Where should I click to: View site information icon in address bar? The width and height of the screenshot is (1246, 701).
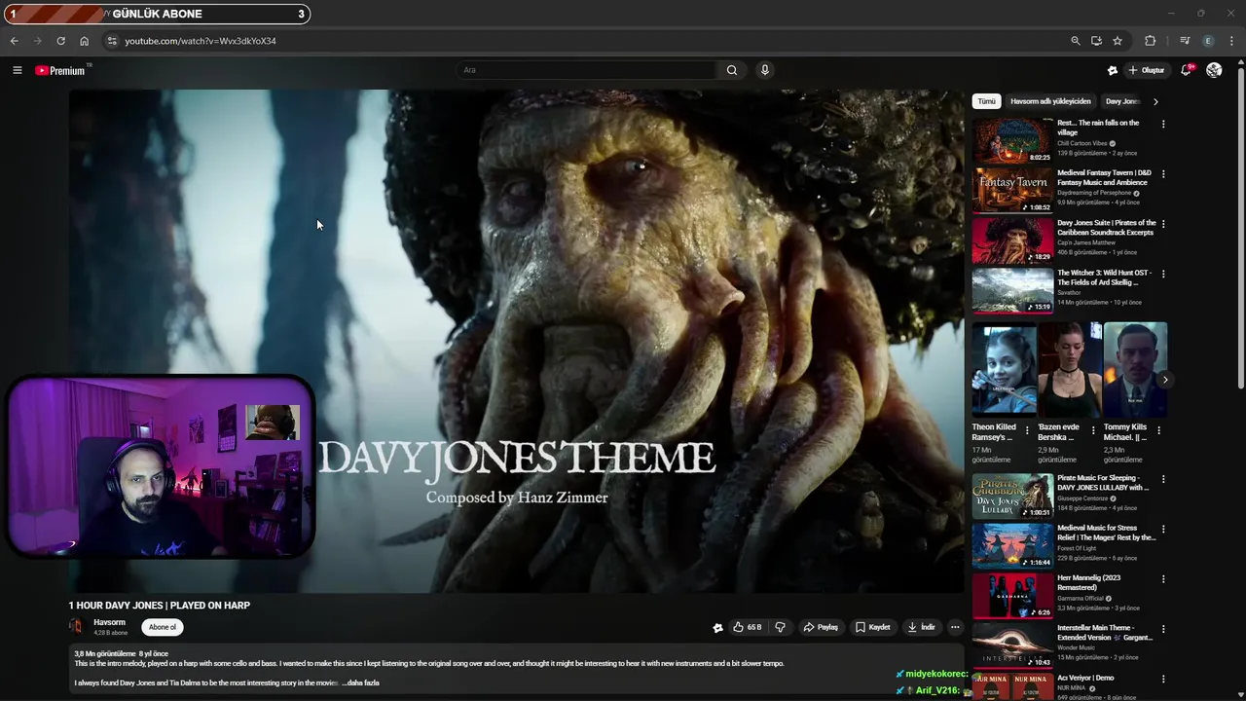coord(112,41)
